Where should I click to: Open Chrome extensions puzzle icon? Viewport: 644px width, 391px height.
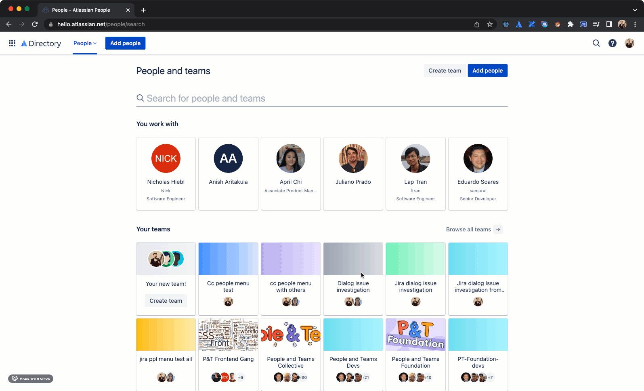coord(571,24)
